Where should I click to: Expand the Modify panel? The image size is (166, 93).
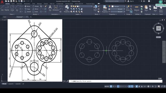click(x=36, y=14)
